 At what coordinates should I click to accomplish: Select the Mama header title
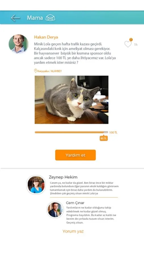point(35,18)
